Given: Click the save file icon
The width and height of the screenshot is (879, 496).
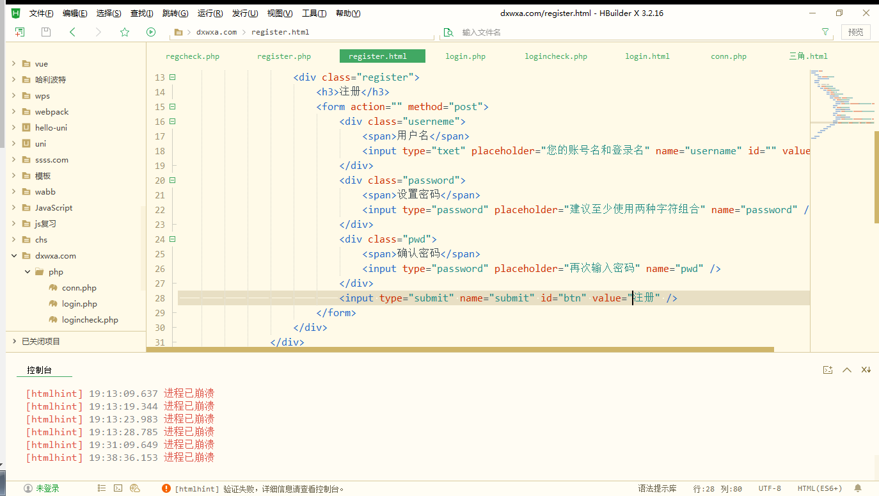Looking at the screenshot, I should tap(46, 32).
